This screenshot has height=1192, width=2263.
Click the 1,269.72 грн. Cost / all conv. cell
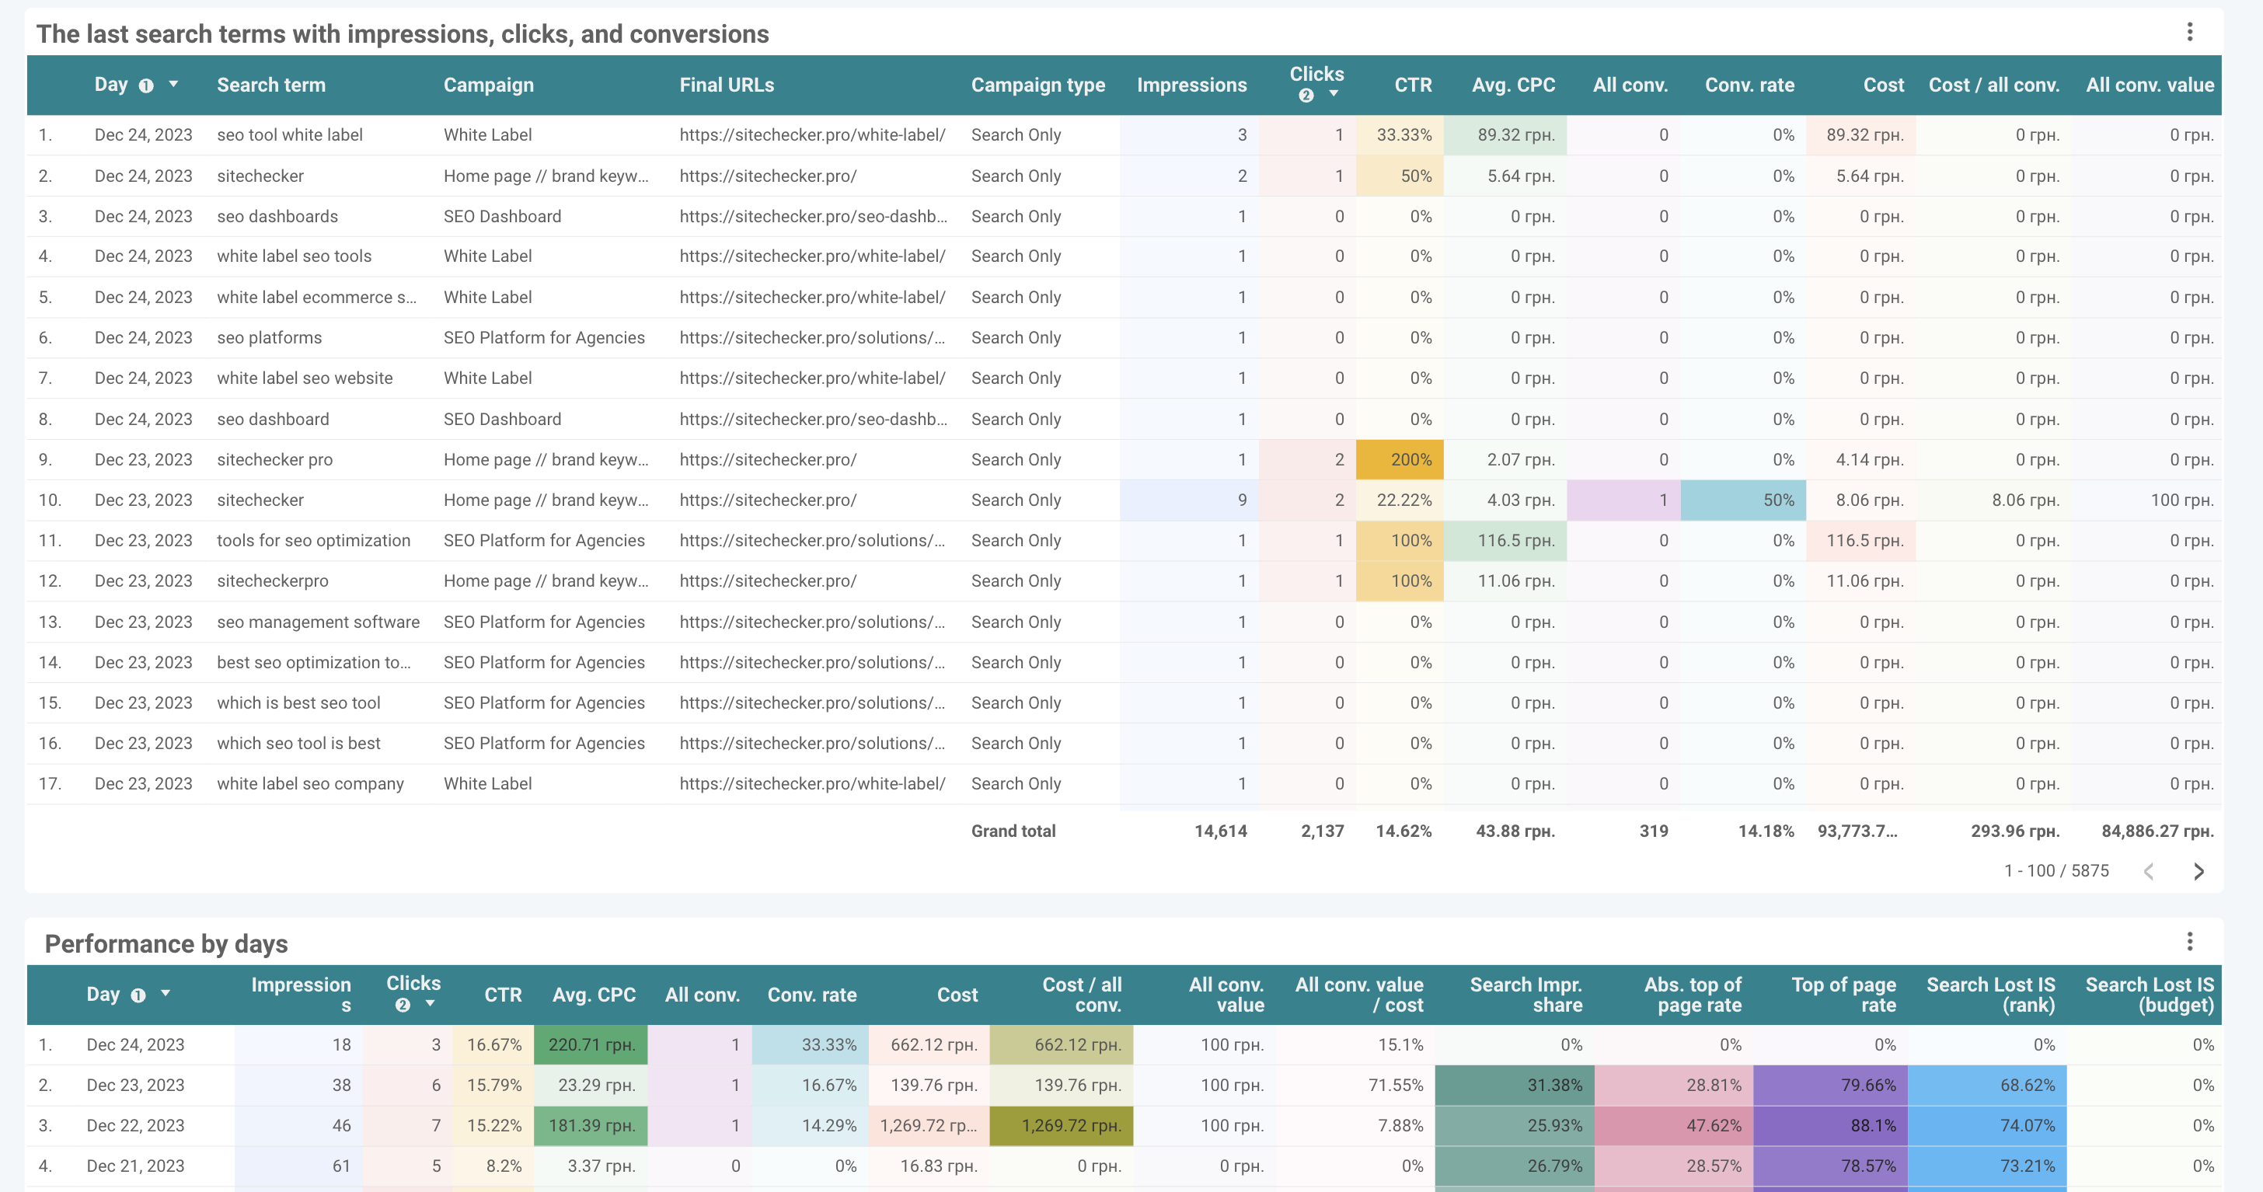pyautogui.click(x=1062, y=1125)
